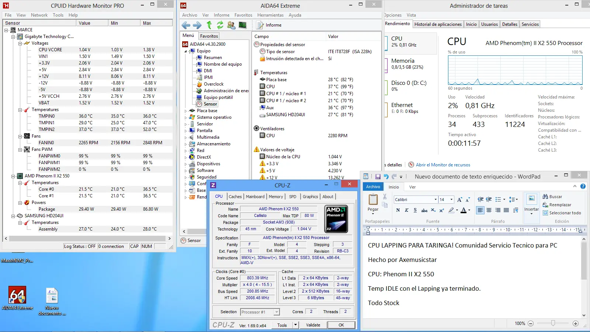Open the line spacing dropdown in WordPad

pos(513,200)
